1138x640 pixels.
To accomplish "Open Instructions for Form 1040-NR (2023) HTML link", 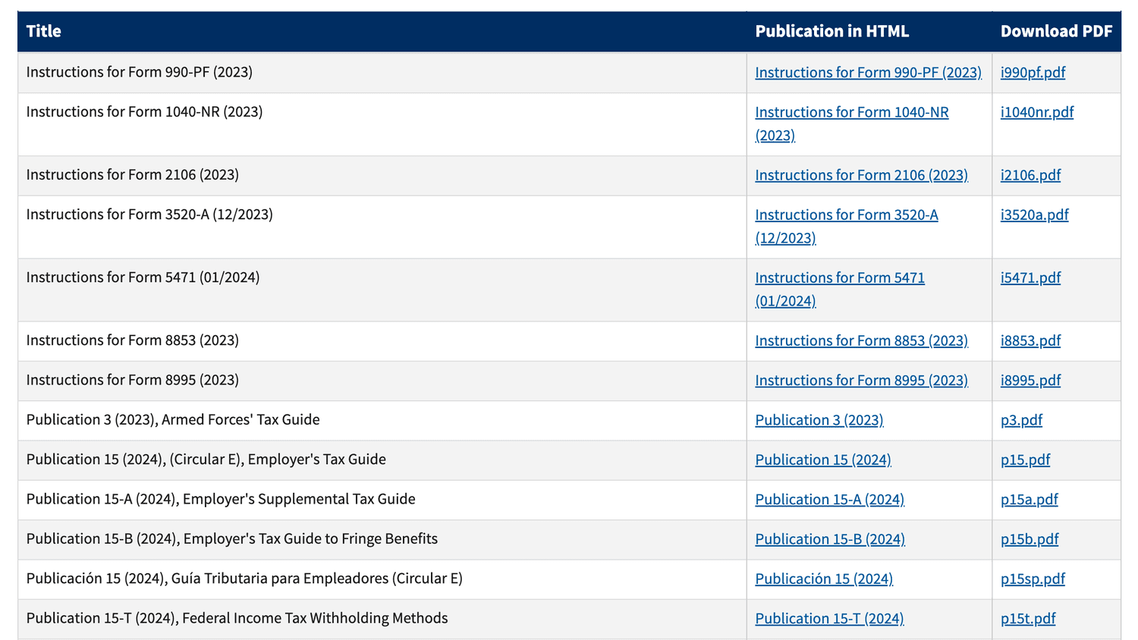I will pyautogui.click(x=852, y=124).
